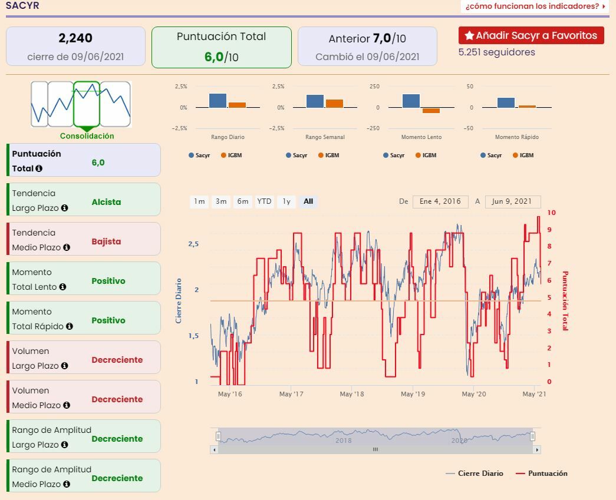
Task: Open info for Rango de Amplitud Medio Plazo
Action: 67,484
